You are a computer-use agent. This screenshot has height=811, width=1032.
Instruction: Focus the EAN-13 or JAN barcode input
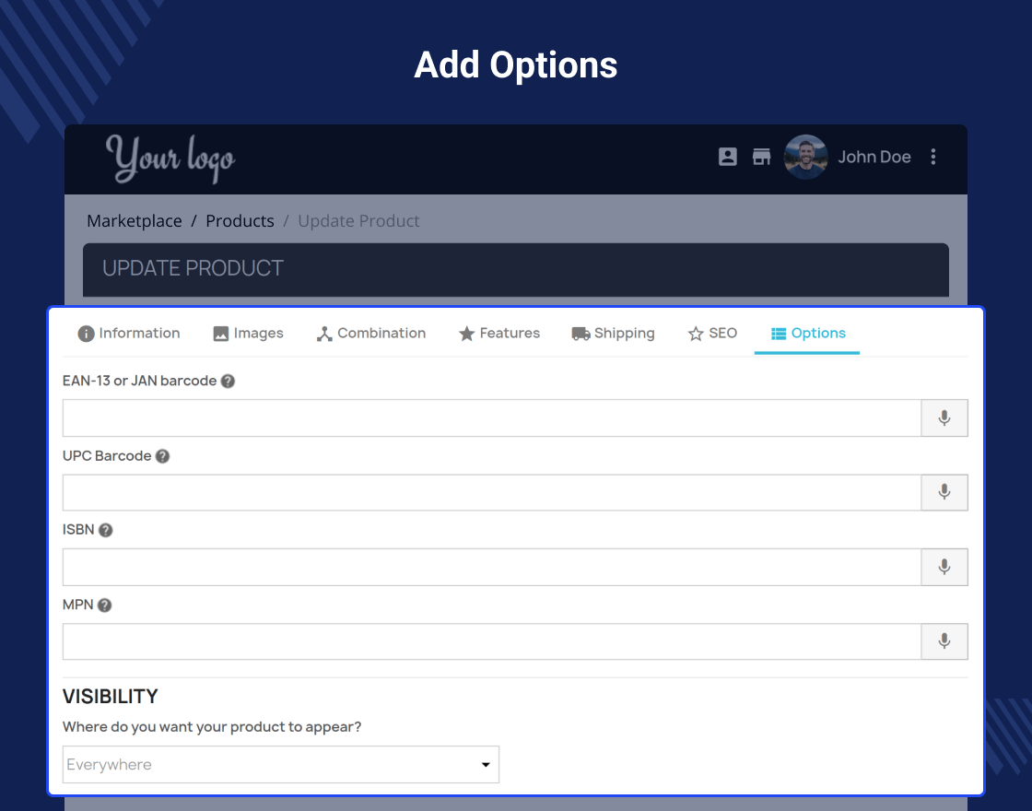(492, 418)
